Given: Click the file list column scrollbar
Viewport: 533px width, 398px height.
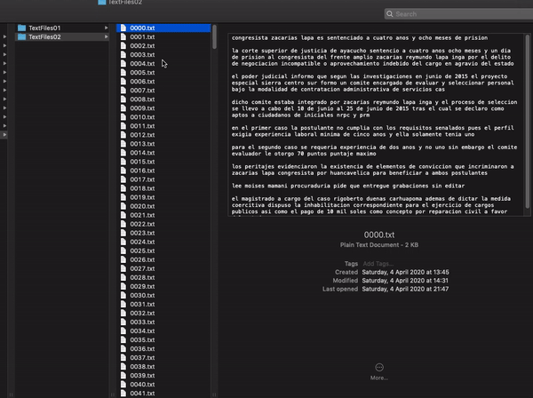Looking at the screenshot, I should [214, 36].
